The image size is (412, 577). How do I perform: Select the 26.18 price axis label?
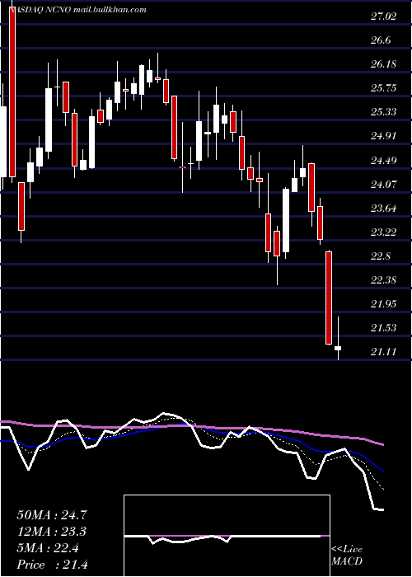pos(384,64)
